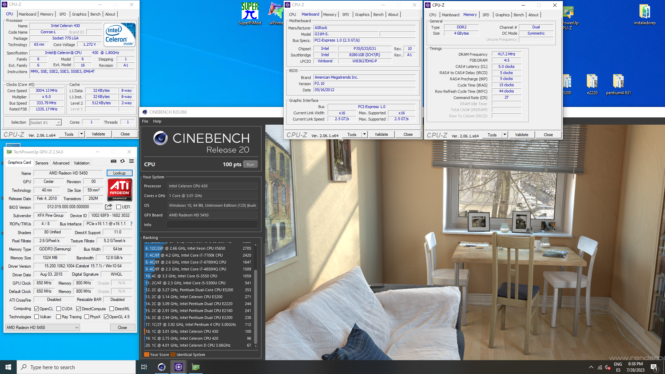Switch to CPU-Z on the taskbar
This screenshot has width=665, height=374.
pyautogui.click(x=178, y=367)
